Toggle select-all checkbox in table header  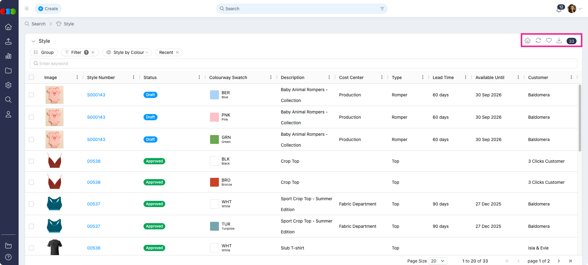click(x=31, y=77)
